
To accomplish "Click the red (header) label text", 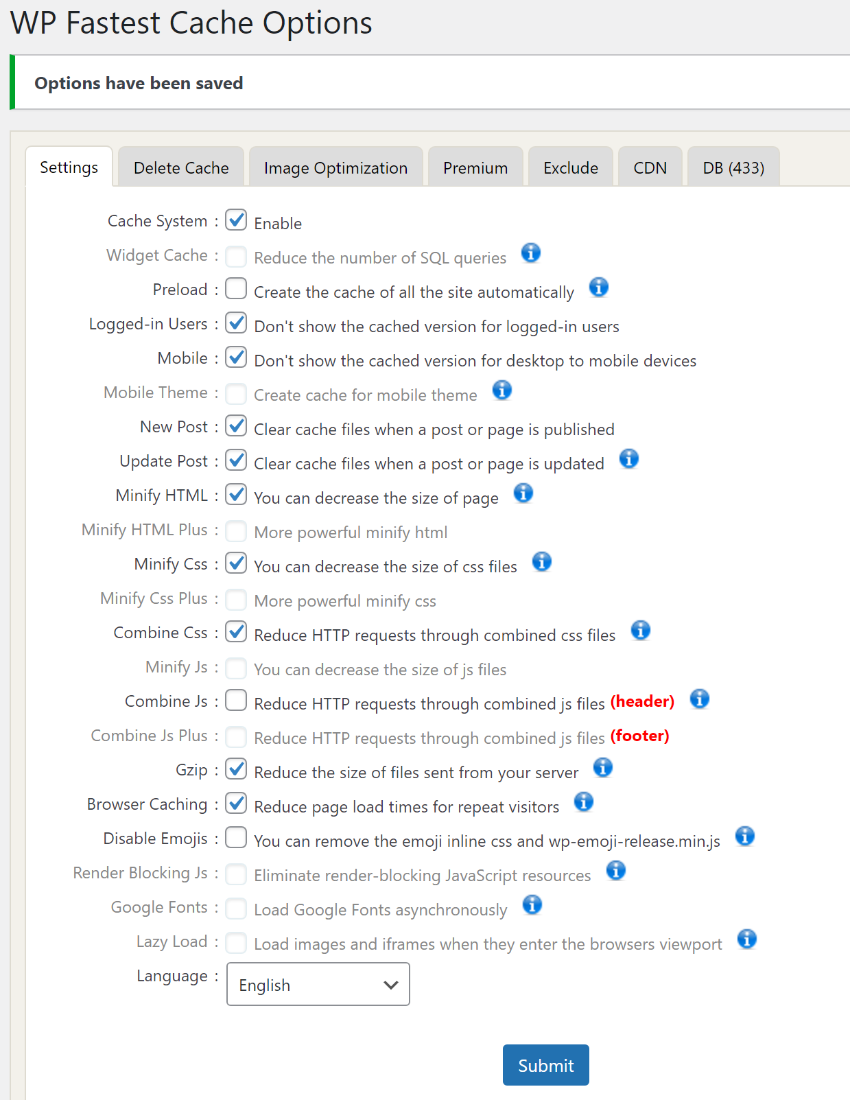I will (x=643, y=701).
